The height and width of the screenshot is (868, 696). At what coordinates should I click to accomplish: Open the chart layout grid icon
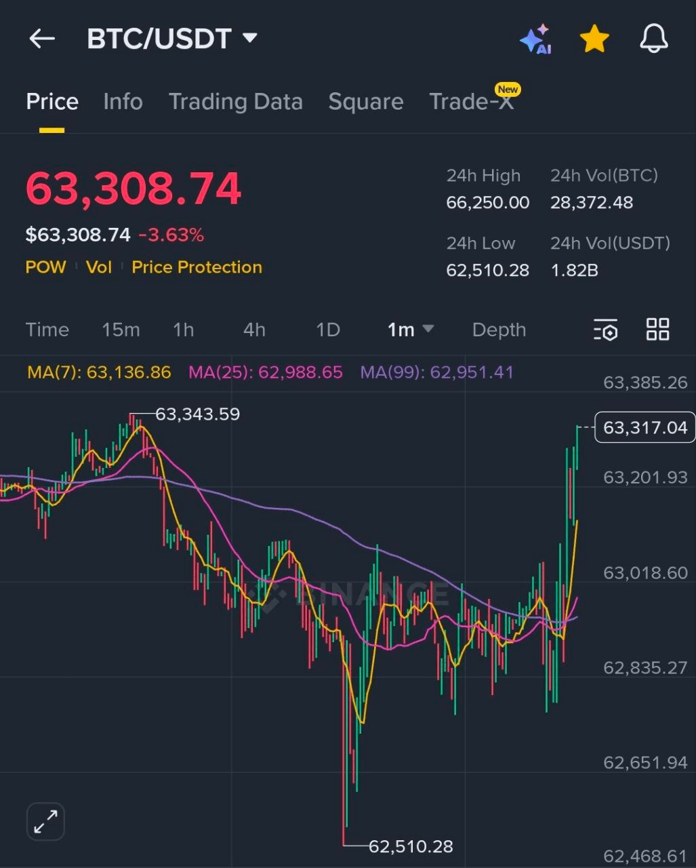click(657, 330)
